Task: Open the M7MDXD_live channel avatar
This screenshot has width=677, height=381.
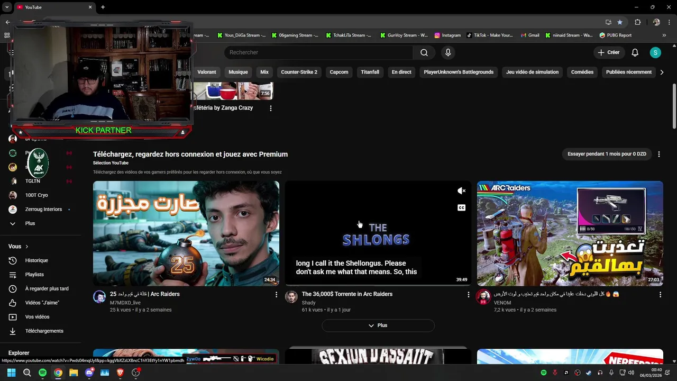Action: coord(99,296)
